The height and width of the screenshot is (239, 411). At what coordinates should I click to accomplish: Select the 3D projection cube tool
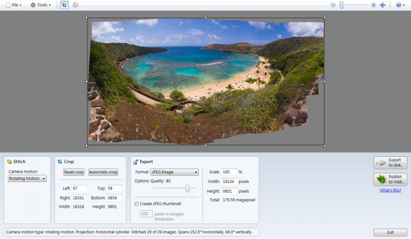tap(75, 5)
